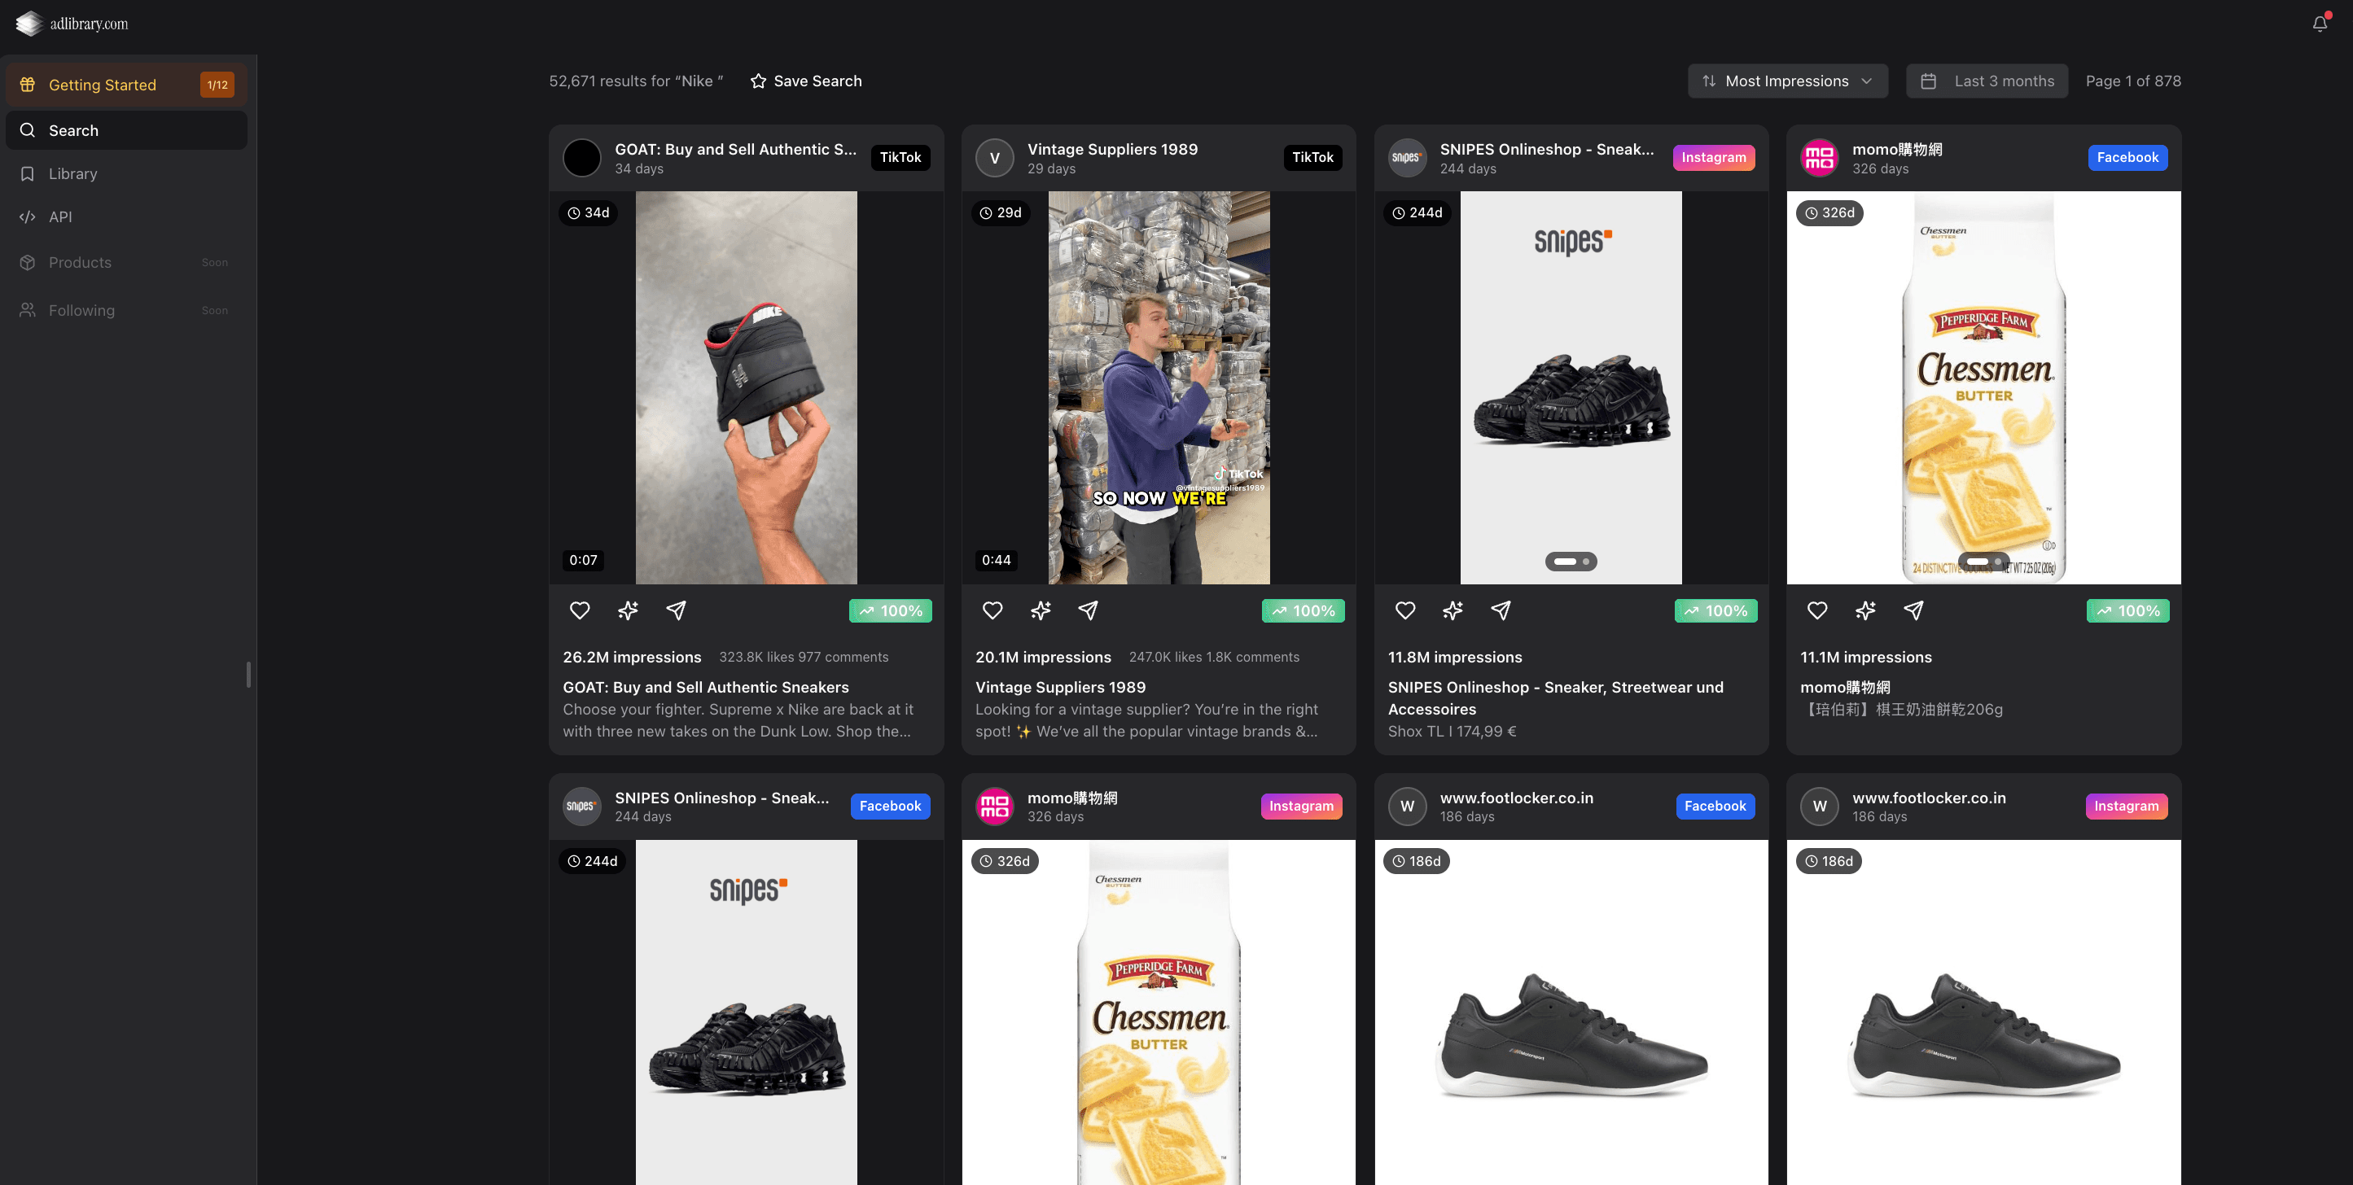Viewport: 2353px width, 1185px height.
Task: Go to API sidebar item
Action: [60, 216]
